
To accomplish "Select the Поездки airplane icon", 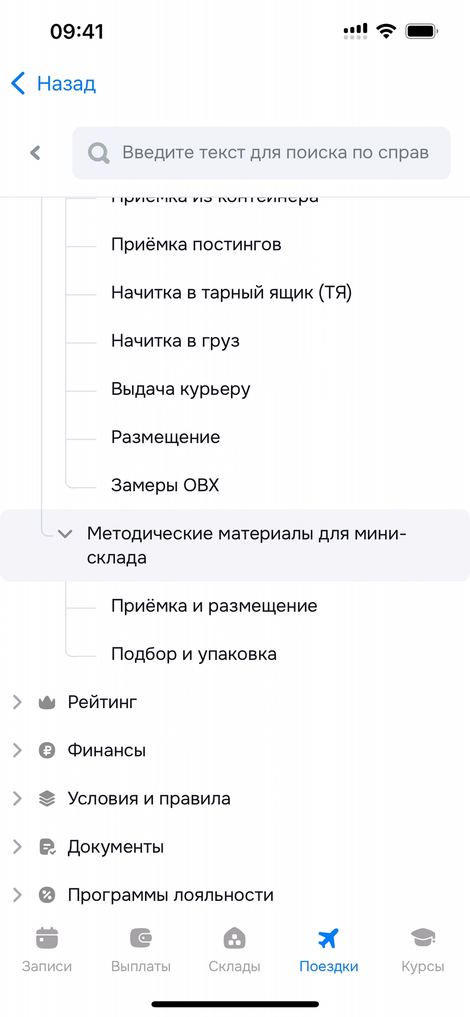I will [328, 938].
